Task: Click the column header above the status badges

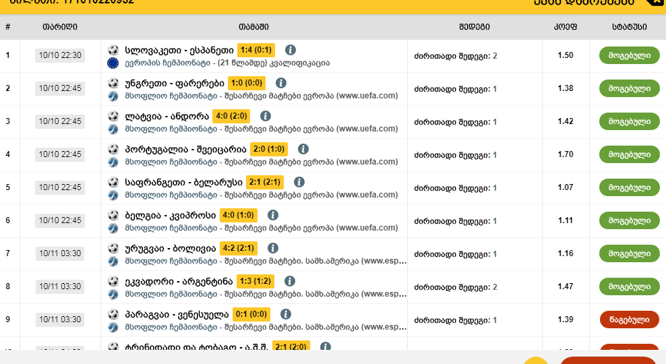Action: point(629,27)
